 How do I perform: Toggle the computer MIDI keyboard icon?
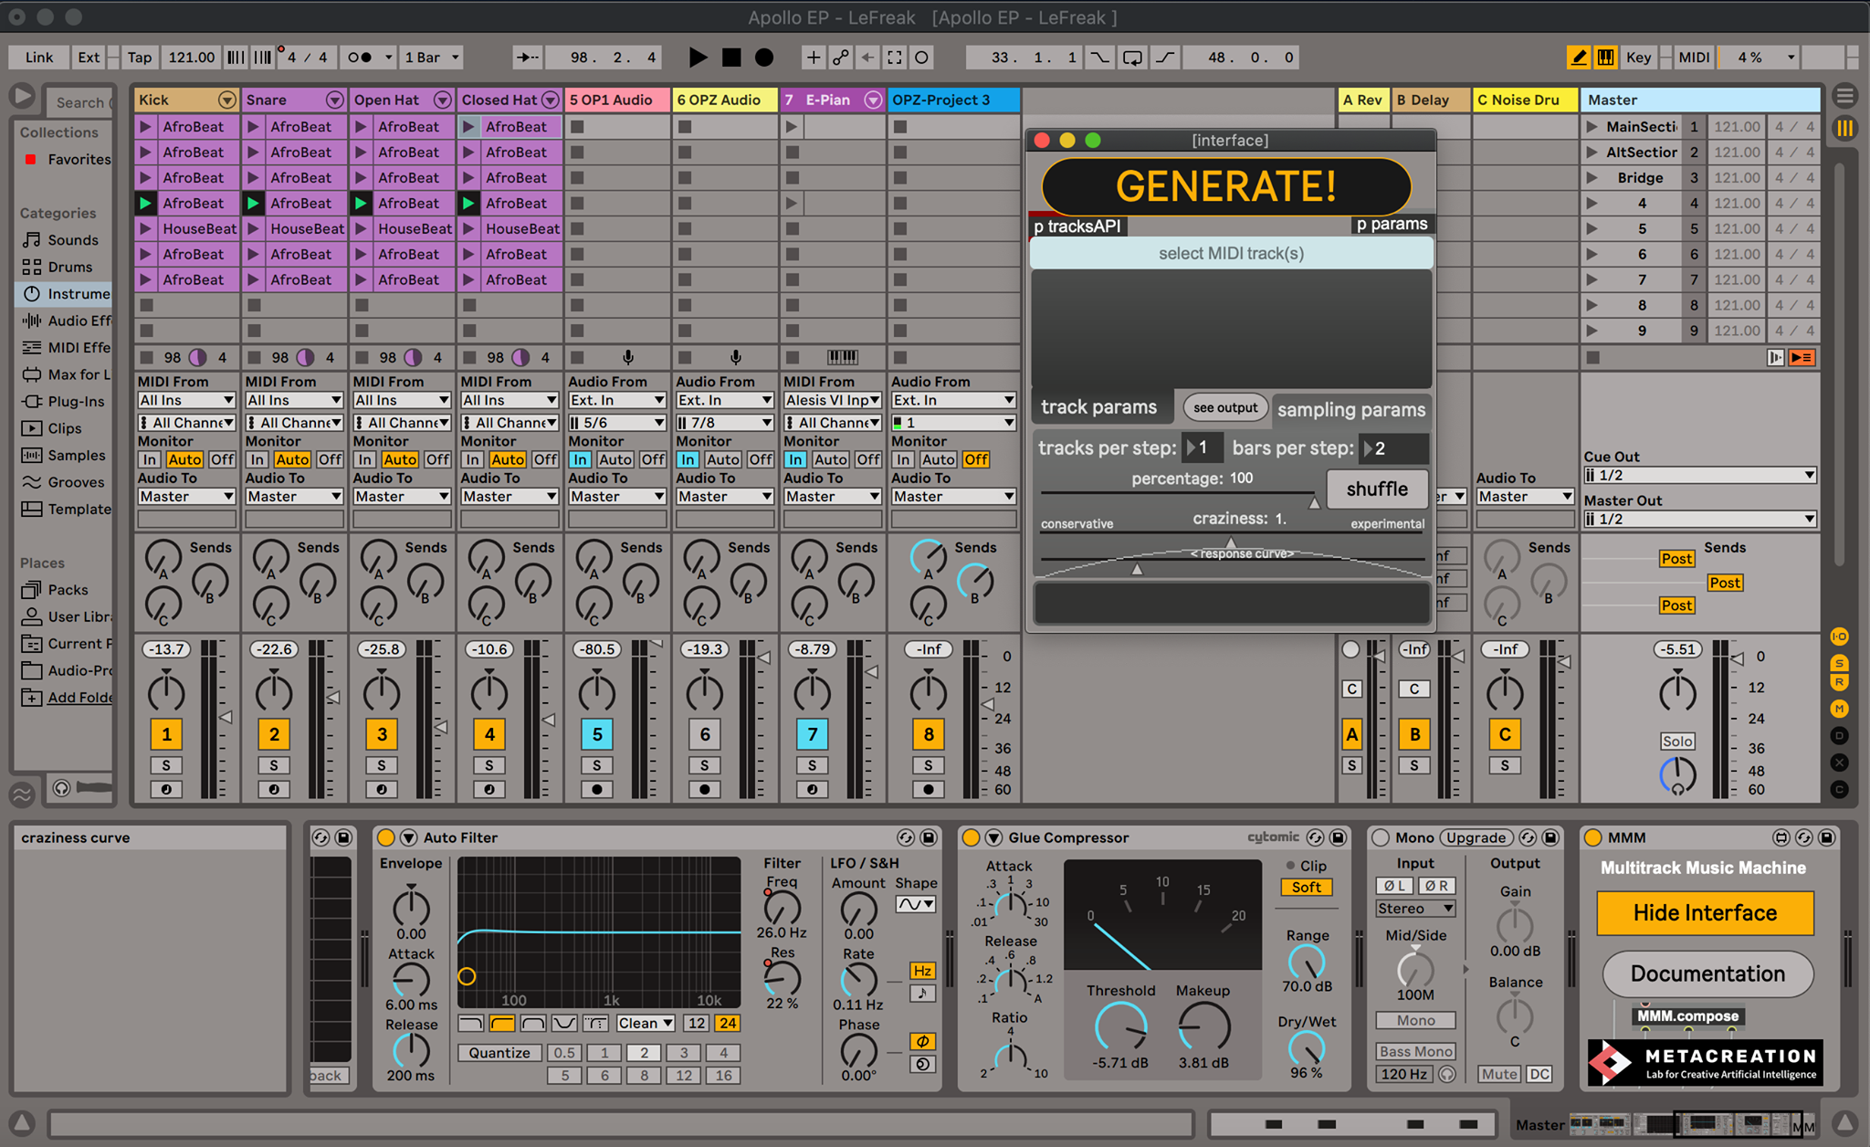[x=1605, y=58]
